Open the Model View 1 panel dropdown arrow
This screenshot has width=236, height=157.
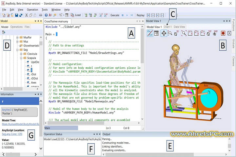[224, 21]
